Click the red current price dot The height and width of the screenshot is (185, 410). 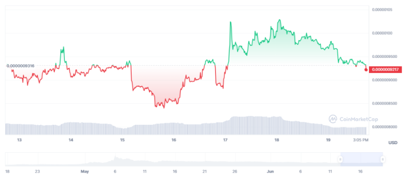point(366,69)
